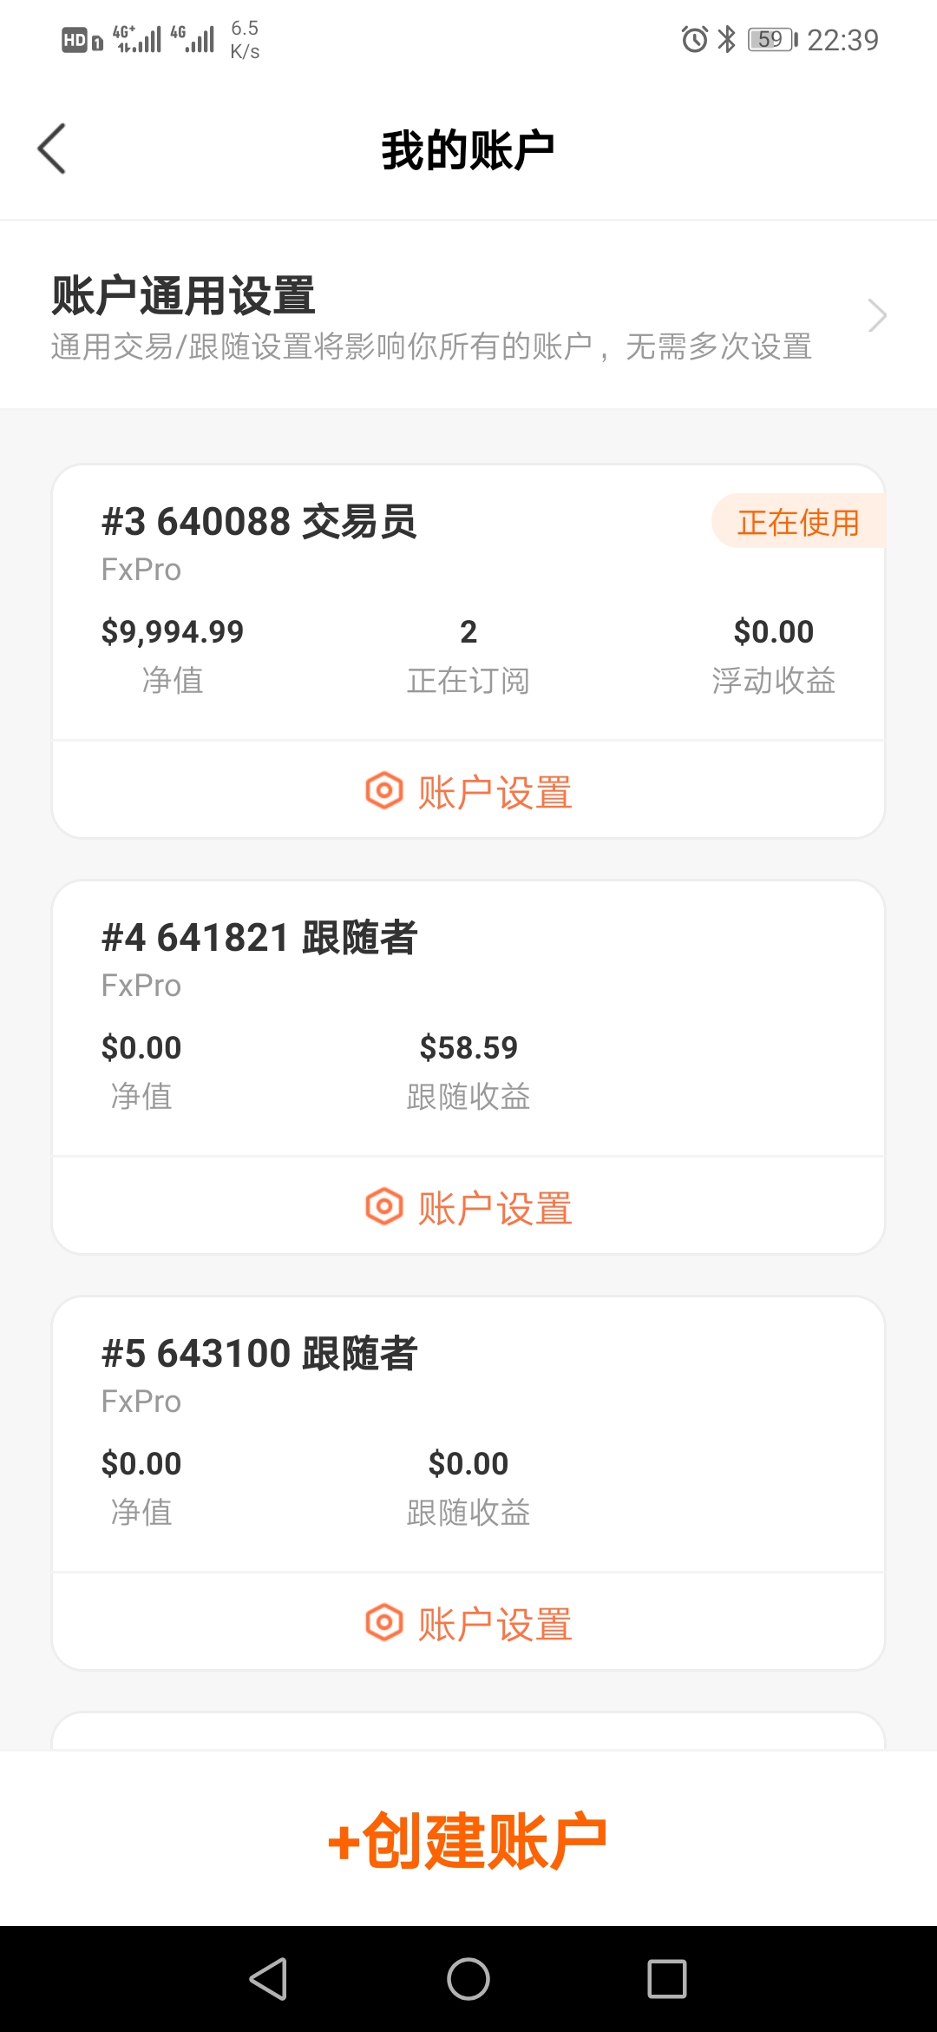Image resolution: width=937 pixels, height=2032 pixels.
Task: Tap the back arrow in header
Action: 52,148
